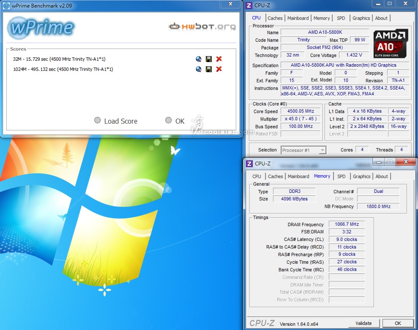Click the FSB:DRAM ratio value 3:32
Image resolution: width=418 pixels, height=330 pixels.
pyautogui.click(x=347, y=232)
